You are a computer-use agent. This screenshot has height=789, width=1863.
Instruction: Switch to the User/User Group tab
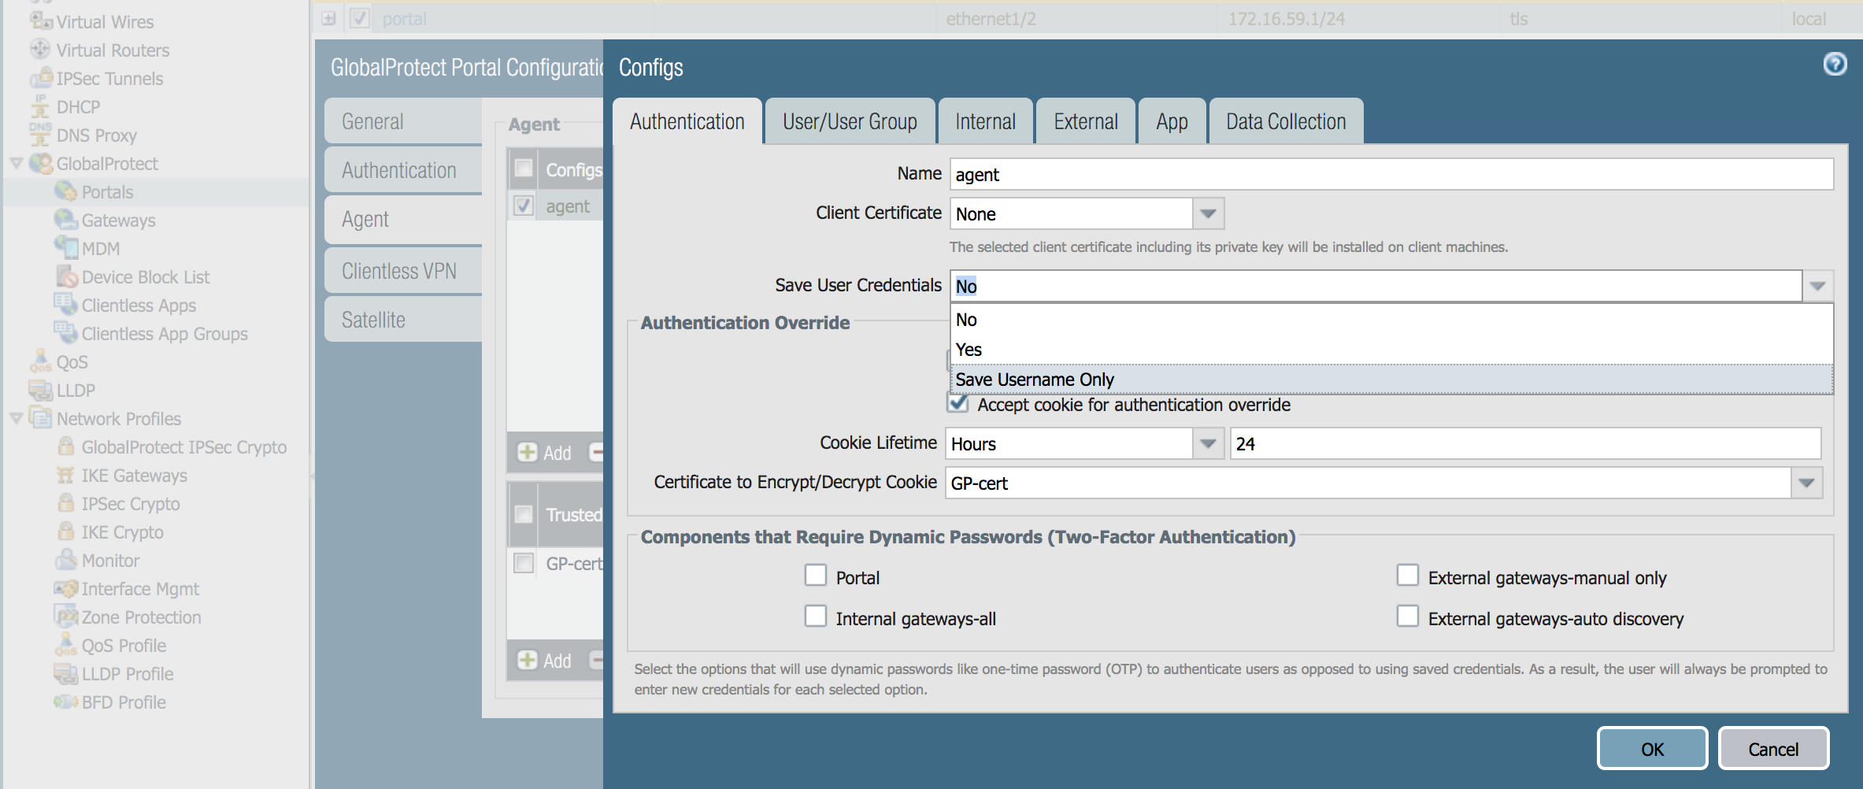click(x=850, y=122)
